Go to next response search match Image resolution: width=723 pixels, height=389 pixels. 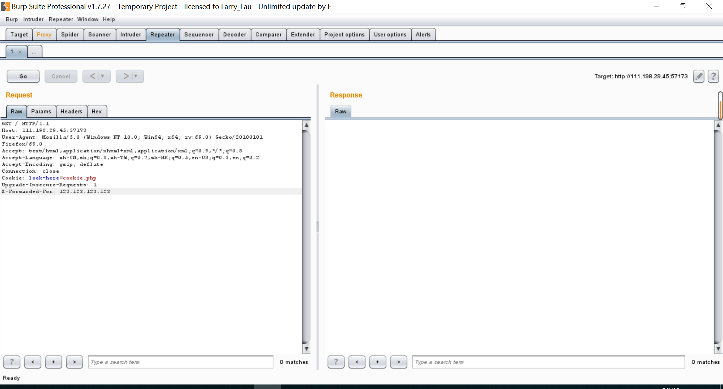coord(399,362)
